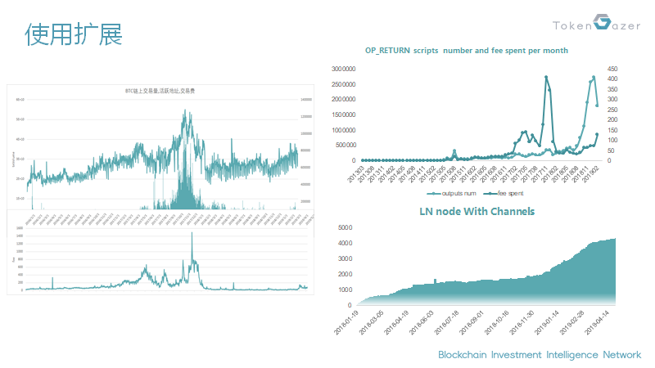Click the 400 right-axis label
Image resolution: width=655 pixels, height=368 pixels.
612,79
